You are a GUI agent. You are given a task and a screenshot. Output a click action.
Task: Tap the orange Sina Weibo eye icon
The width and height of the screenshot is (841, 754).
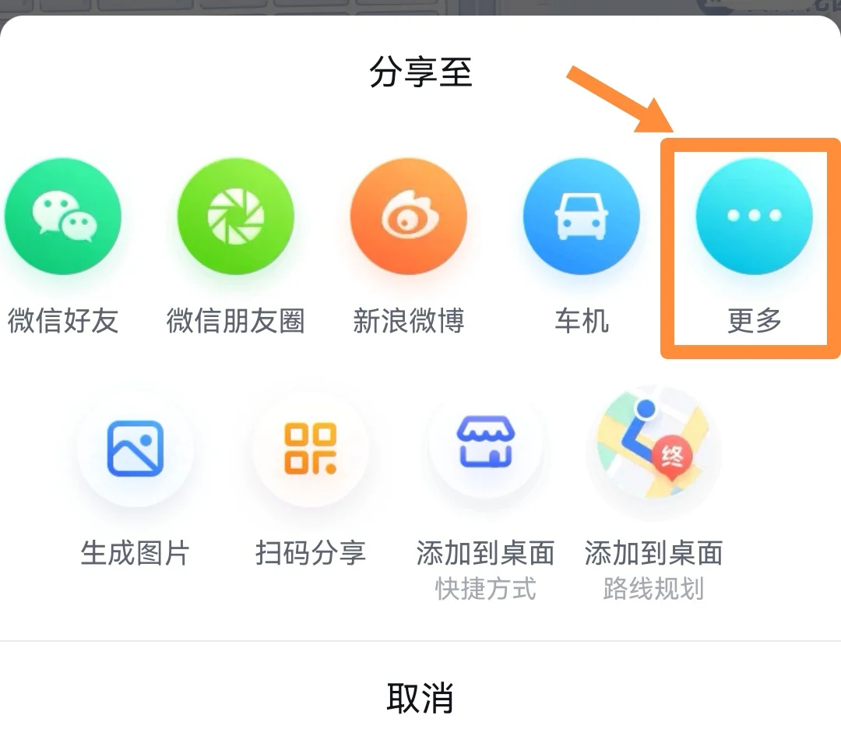[x=409, y=217]
